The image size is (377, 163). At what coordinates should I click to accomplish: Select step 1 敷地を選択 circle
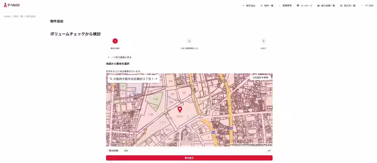point(115,41)
